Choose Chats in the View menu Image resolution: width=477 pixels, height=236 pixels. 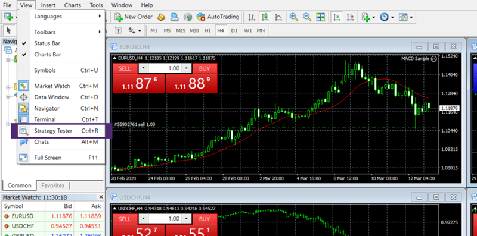[x=61, y=141]
